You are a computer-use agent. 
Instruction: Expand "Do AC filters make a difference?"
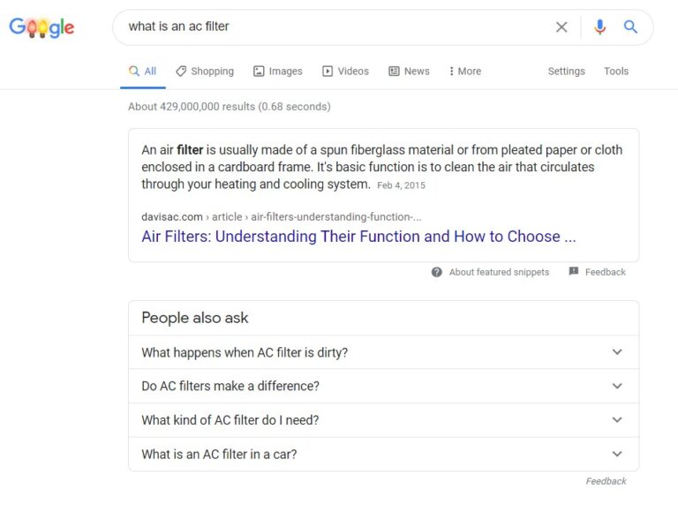[617, 386]
